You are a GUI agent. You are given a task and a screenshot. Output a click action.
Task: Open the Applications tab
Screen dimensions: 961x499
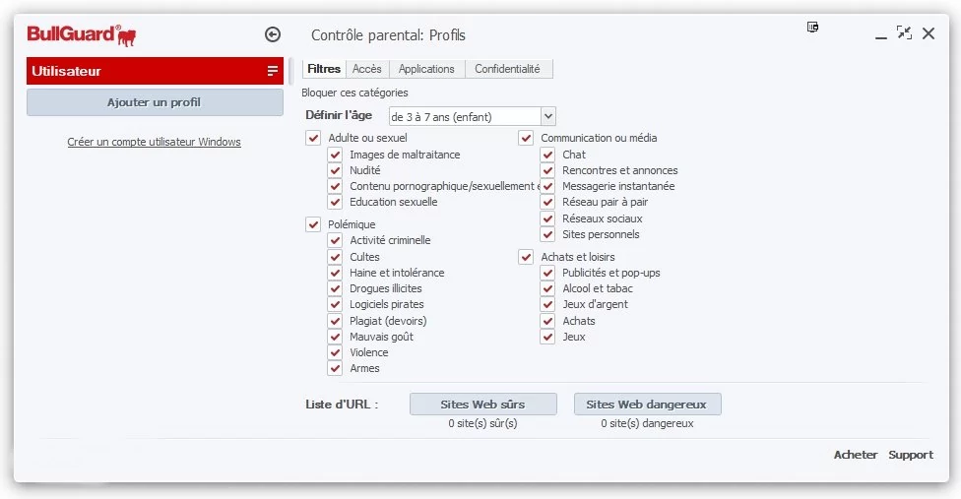point(426,69)
